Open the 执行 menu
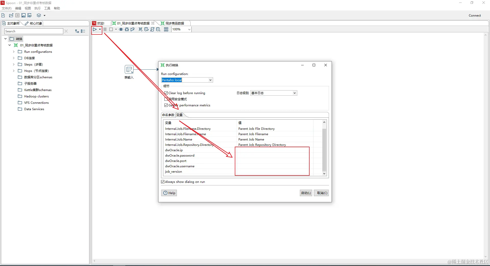The height and width of the screenshot is (266, 490). tap(38, 8)
